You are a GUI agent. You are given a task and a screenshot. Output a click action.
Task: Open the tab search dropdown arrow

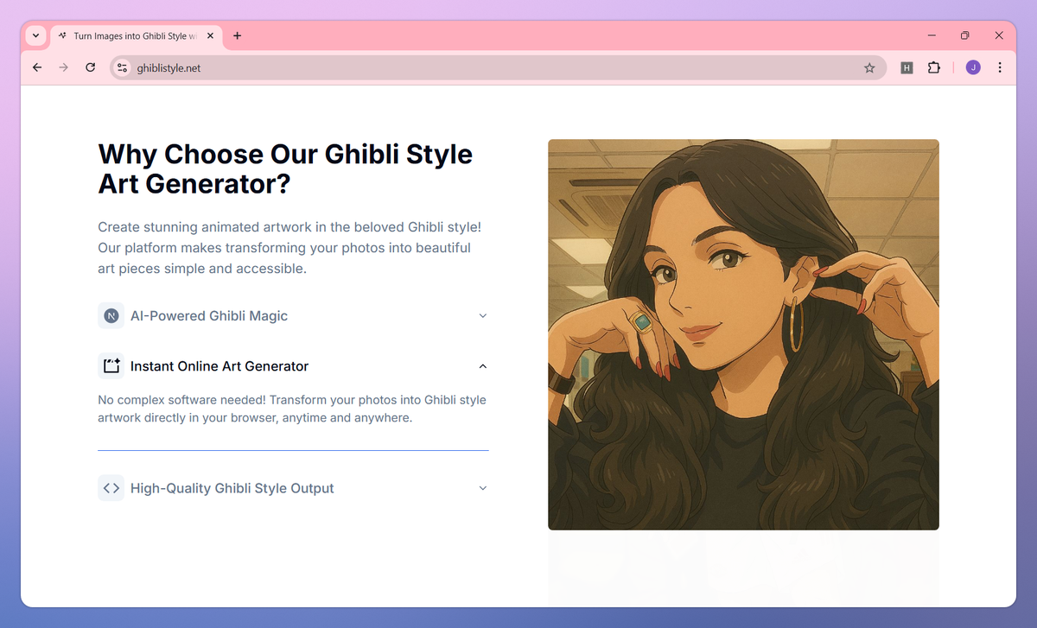click(x=35, y=35)
